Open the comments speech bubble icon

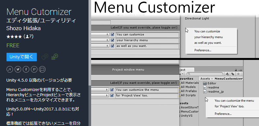click(x=42, y=69)
